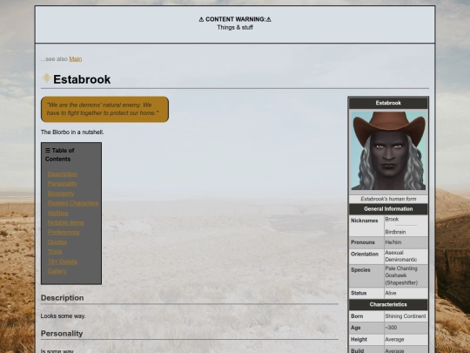Select the Height value 'Average'
This screenshot has height=353, width=470.
tap(394, 340)
